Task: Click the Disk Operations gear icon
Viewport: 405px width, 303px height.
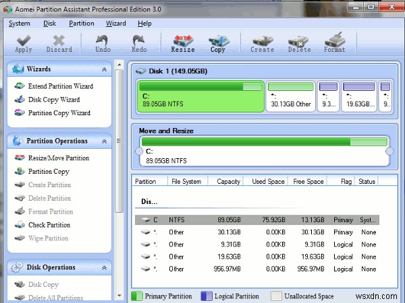Action: (x=17, y=267)
